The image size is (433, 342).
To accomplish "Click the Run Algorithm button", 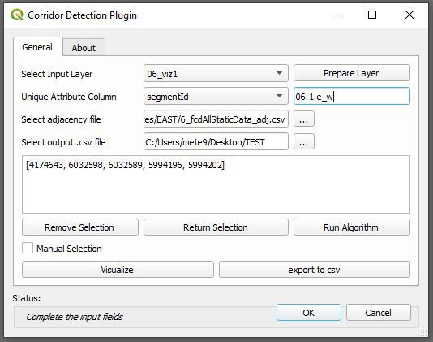I will (352, 227).
